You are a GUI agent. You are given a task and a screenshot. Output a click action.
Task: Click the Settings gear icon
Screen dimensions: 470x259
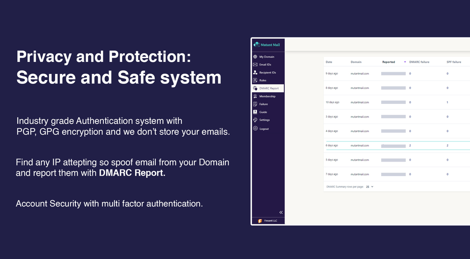pos(255,120)
